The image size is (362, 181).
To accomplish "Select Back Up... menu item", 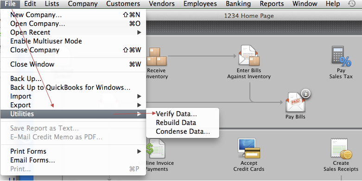I will click(x=73, y=79).
